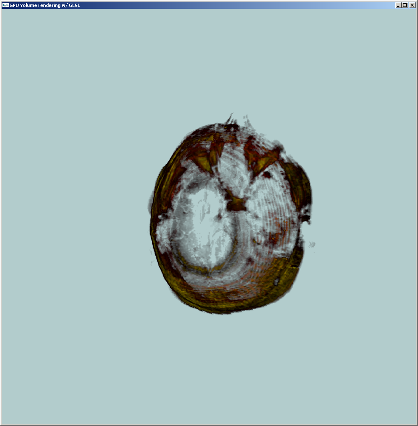
Task: Close the GPU volume rendering window
Action: click(x=412, y=5)
